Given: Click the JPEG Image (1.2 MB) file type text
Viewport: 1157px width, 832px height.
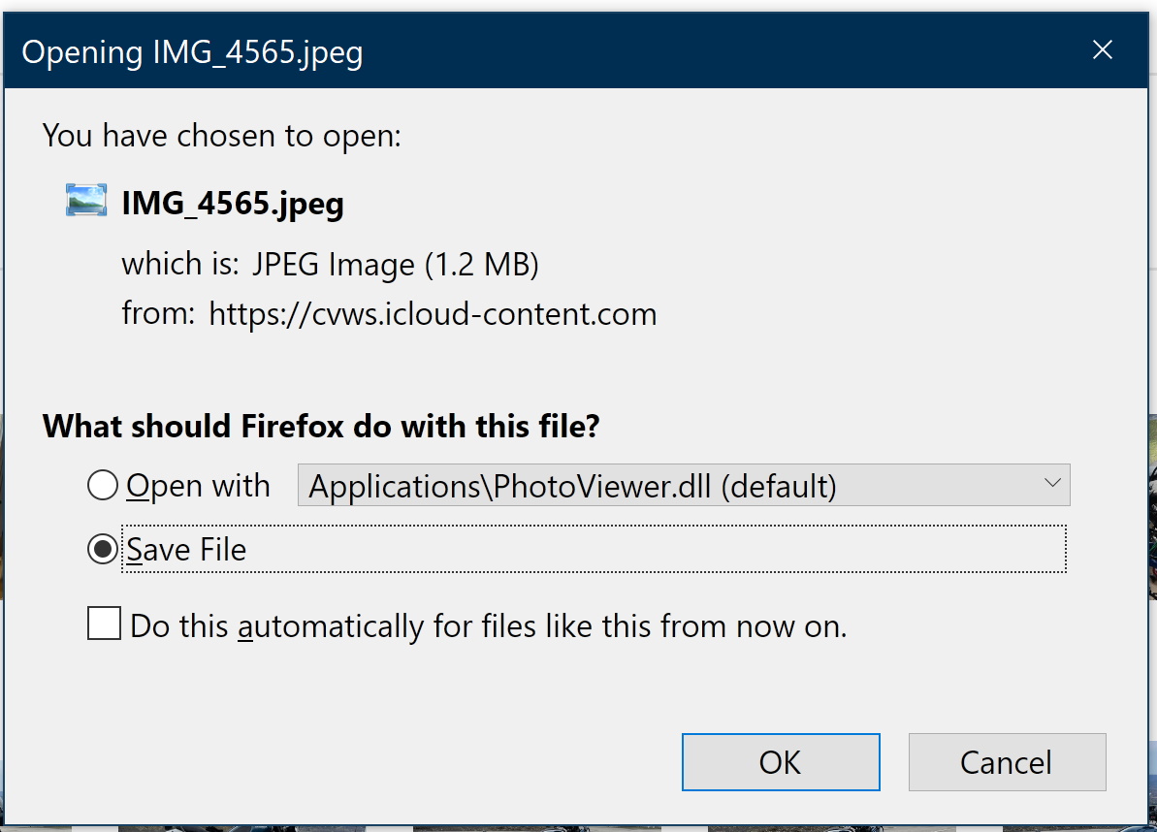Looking at the screenshot, I should coord(395,264).
